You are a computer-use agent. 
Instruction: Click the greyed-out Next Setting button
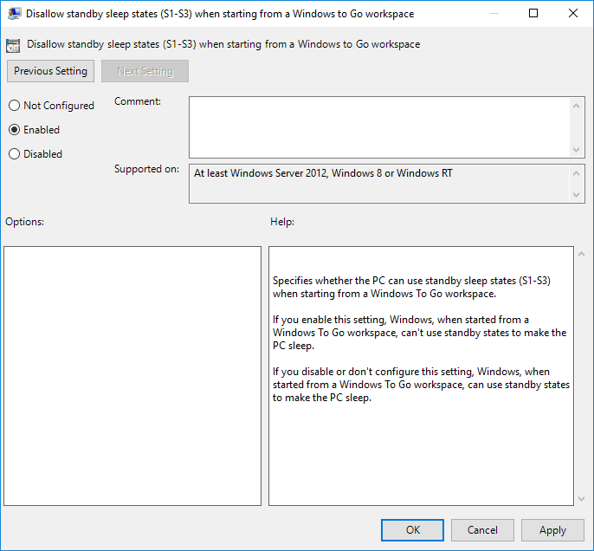145,71
